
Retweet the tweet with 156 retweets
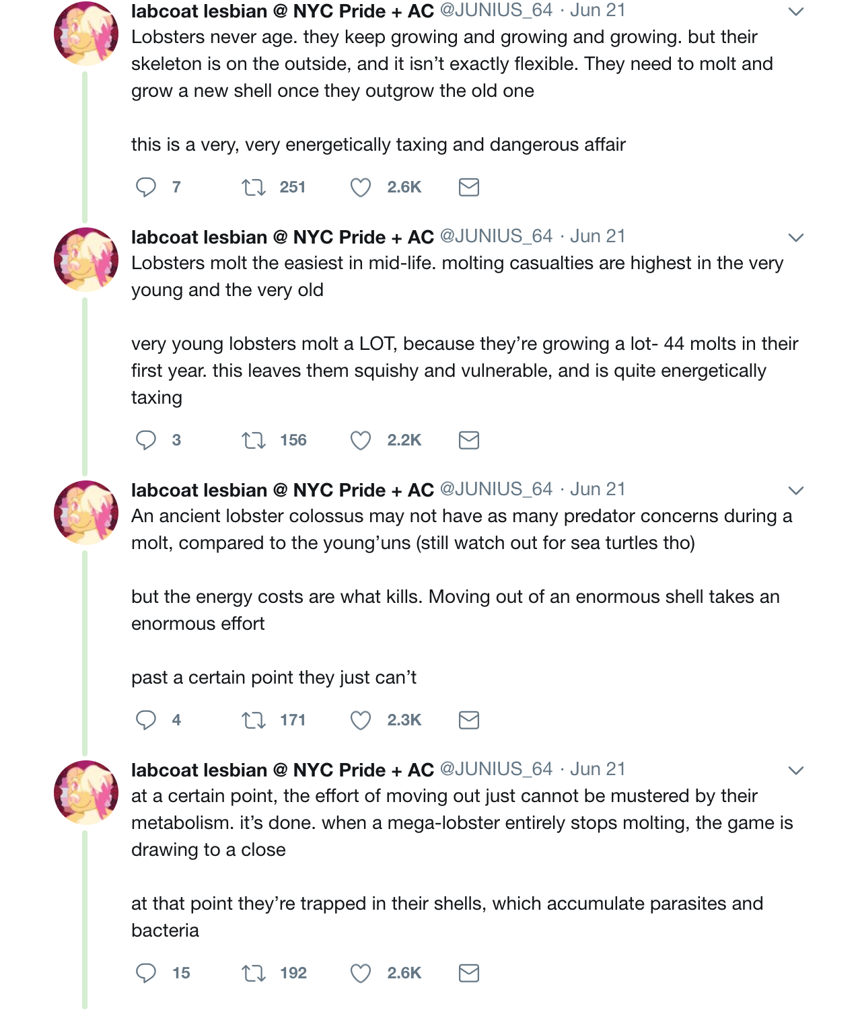pos(254,440)
